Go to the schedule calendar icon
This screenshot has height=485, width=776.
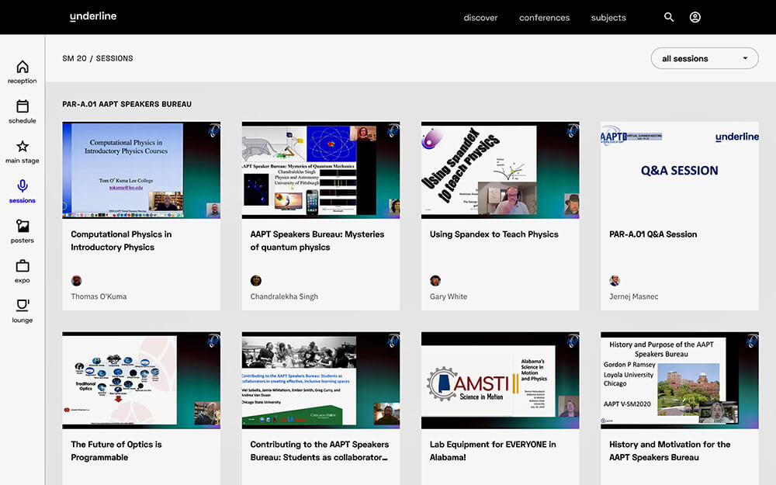click(23, 107)
